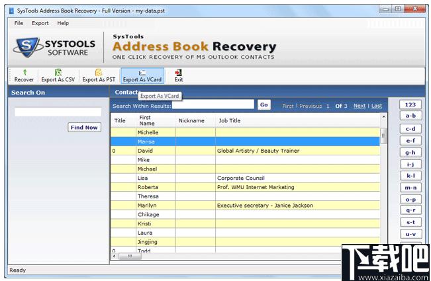Filter contacts by c-d button
Viewport: 431px width, 281px height.
410,129
